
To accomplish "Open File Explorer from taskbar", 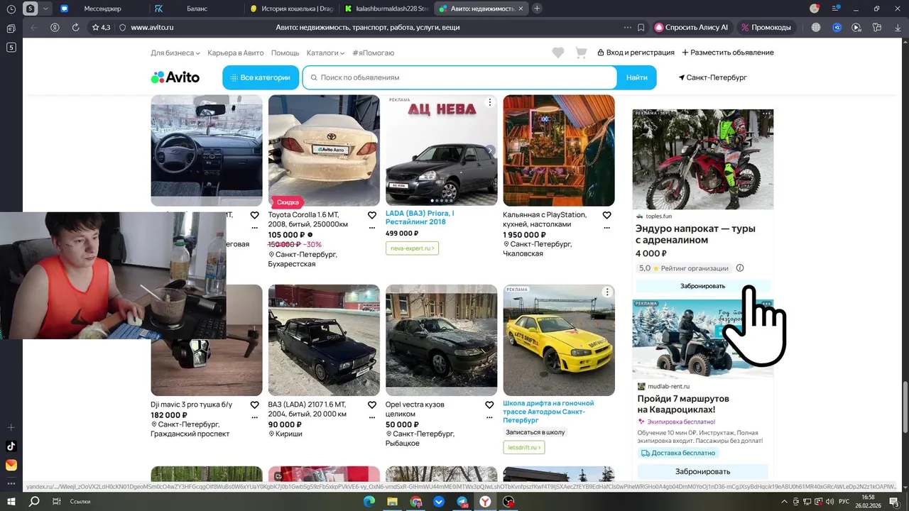I will [392, 501].
